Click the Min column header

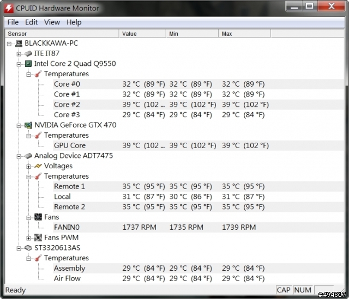click(x=192, y=34)
